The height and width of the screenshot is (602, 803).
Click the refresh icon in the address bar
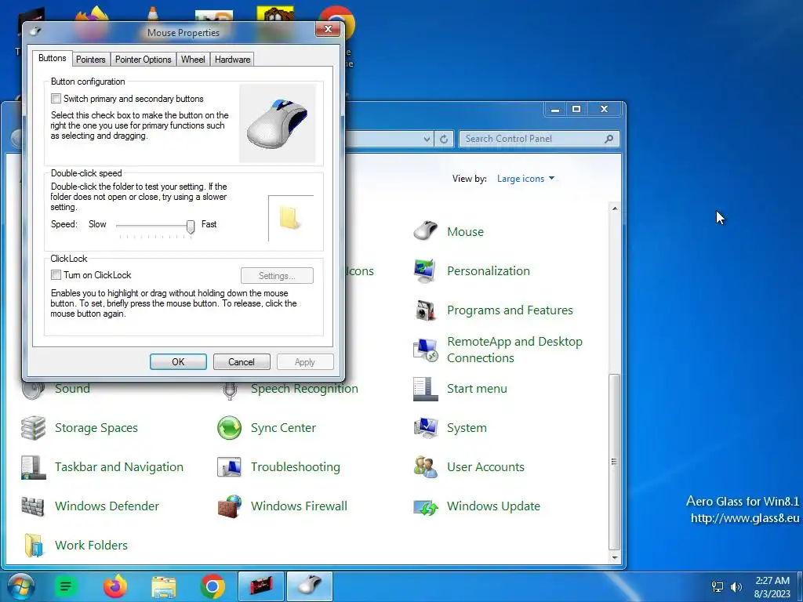point(444,139)
